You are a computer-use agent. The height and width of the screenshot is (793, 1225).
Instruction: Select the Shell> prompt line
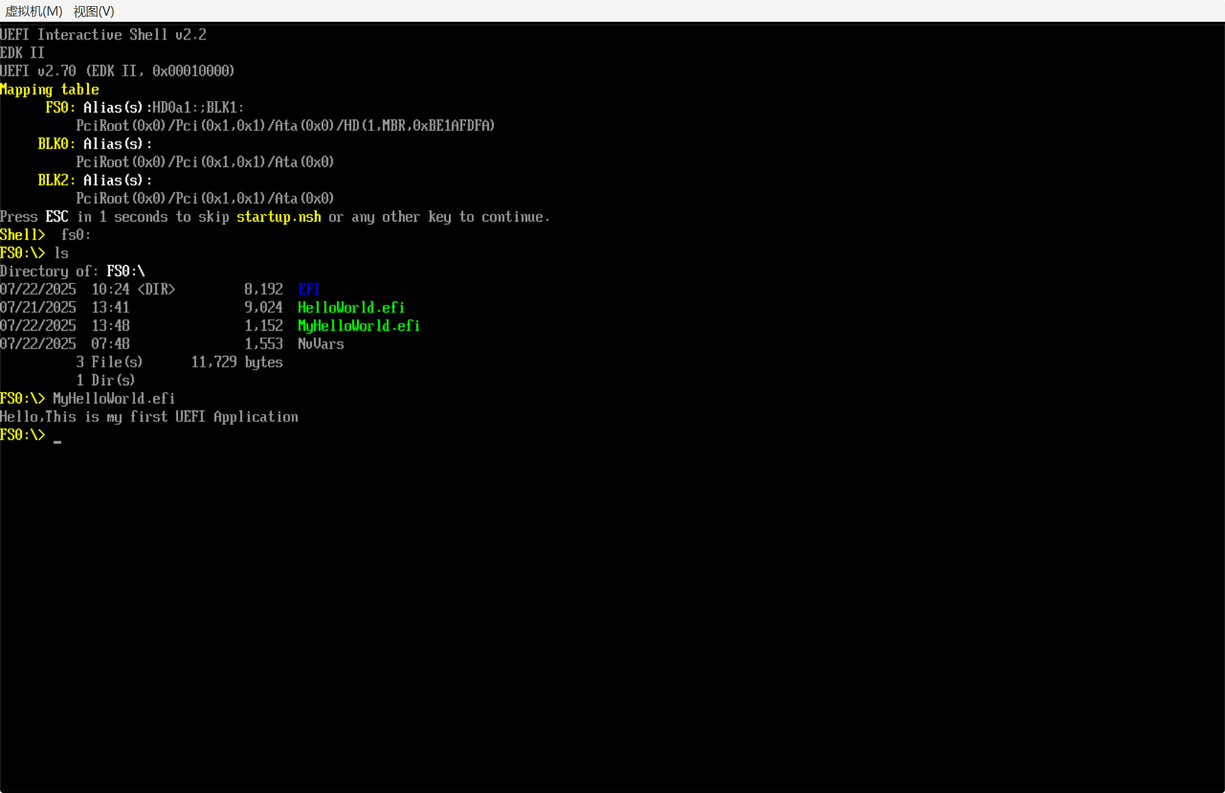(22, 235)
